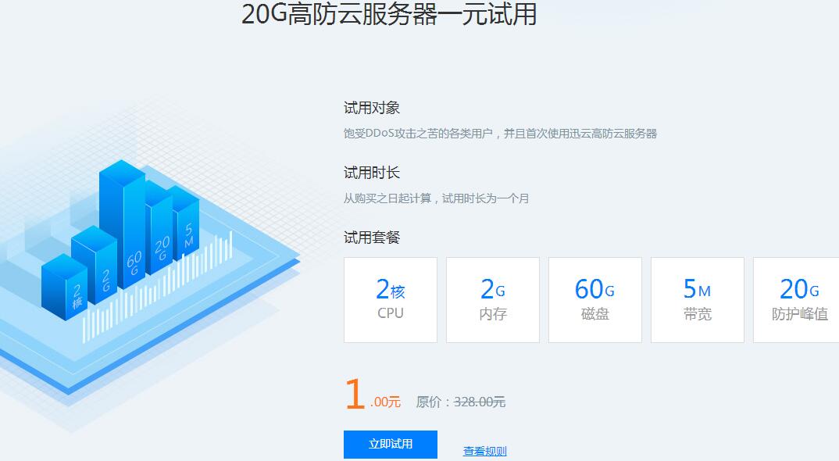Click the 立即试用 trial button
Screen dimensions: 839x461
390,444
